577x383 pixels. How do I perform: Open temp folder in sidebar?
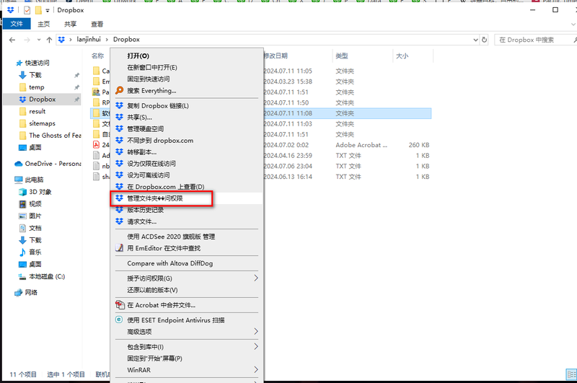(x=37, y=87)
